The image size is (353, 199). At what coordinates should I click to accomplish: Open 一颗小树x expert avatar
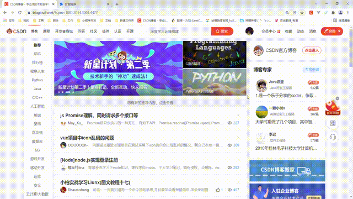click(x=261, y=112)
